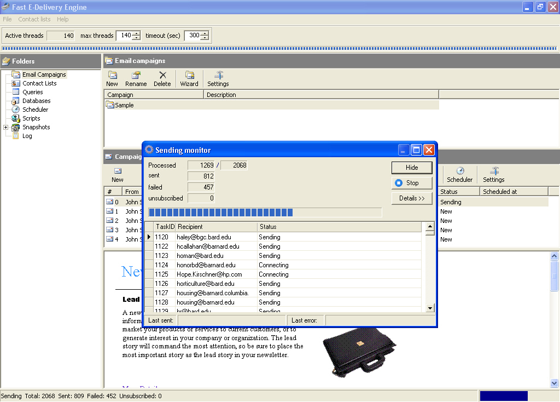Select Scripts icon in folder tree
The width and height of the screenshot is (560, 402).
(x=16, y=118)
